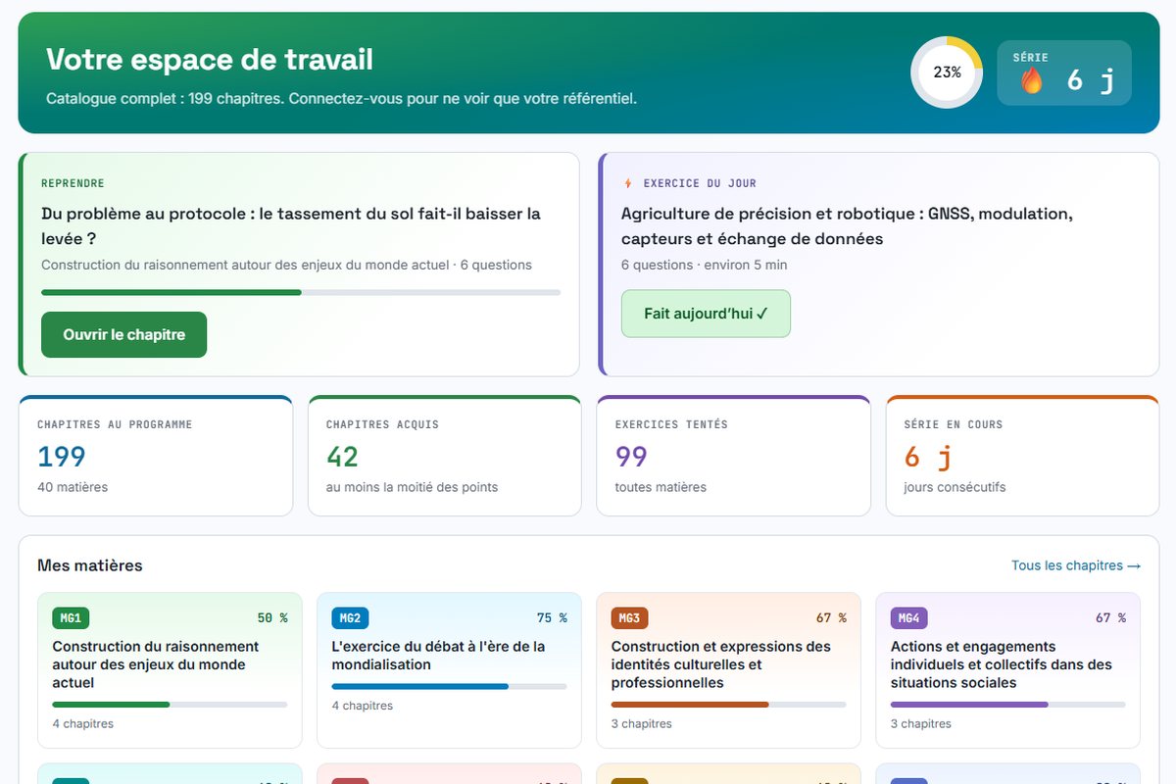The height and width of the screenshot is (784, 1176).
Task: Click Mes matières heading
Action: click(x=90, y=565)
